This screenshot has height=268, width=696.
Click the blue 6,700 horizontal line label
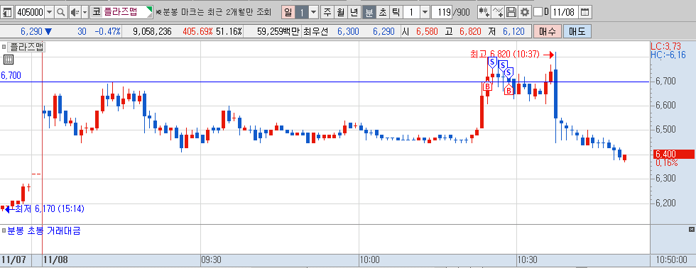point(11,76)
